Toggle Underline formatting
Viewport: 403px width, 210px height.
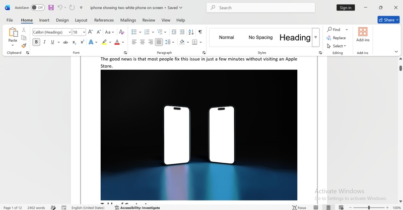pos(52,42)
